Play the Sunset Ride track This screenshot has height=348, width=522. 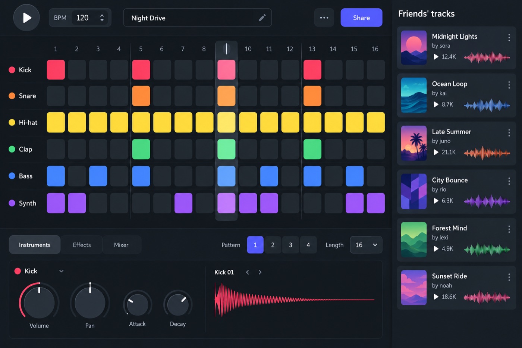tap(436, 297)
